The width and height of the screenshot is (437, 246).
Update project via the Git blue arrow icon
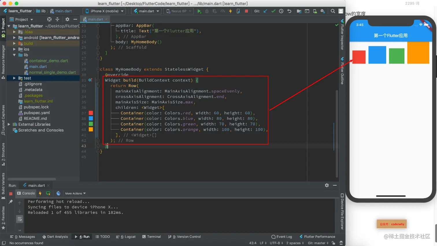[x=265, y=11]
